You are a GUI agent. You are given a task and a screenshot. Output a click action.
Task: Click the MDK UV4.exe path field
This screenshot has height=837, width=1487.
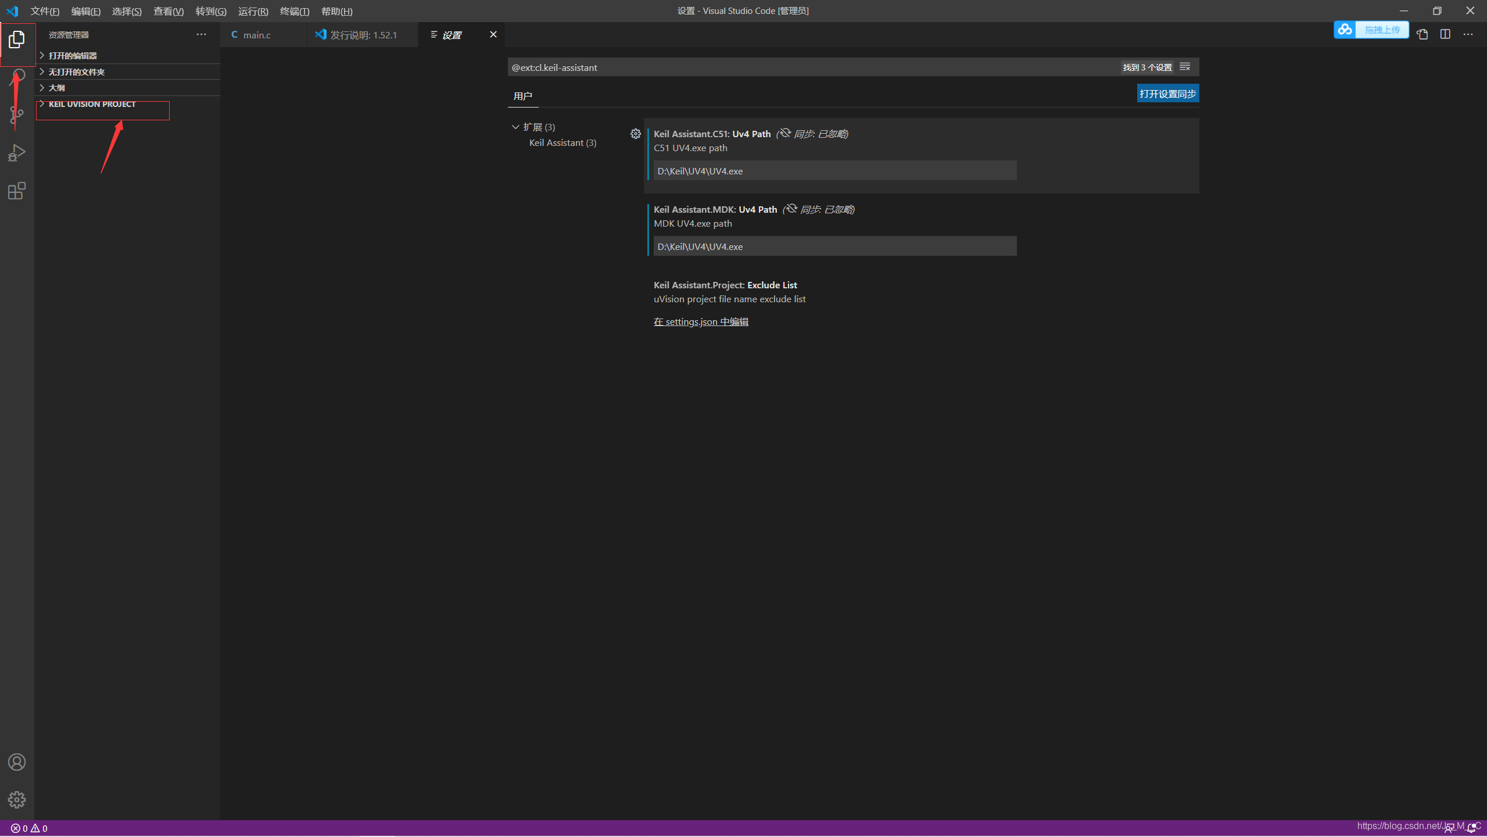(x=835, y=246)
